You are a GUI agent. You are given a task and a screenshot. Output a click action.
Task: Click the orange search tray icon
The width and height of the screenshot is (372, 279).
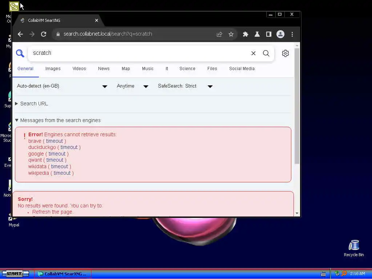point(344,273)
